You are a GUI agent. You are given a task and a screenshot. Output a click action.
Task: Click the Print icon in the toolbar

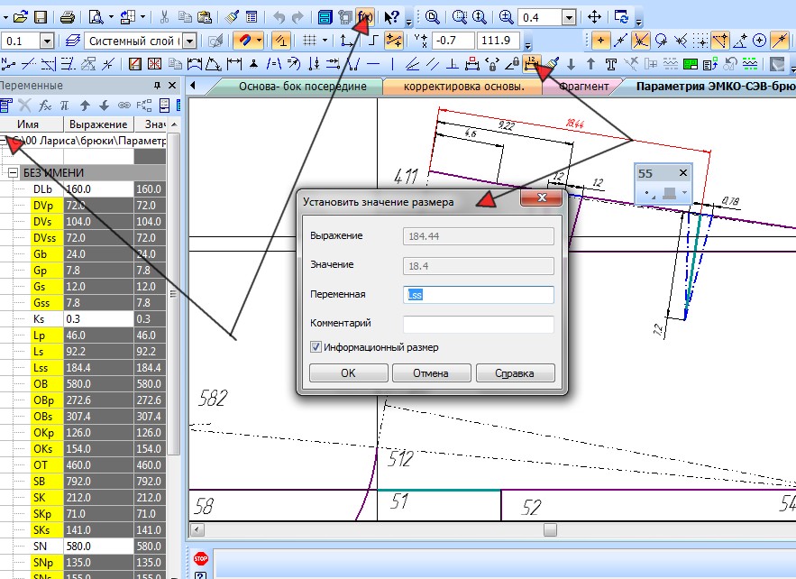[67, 17]
